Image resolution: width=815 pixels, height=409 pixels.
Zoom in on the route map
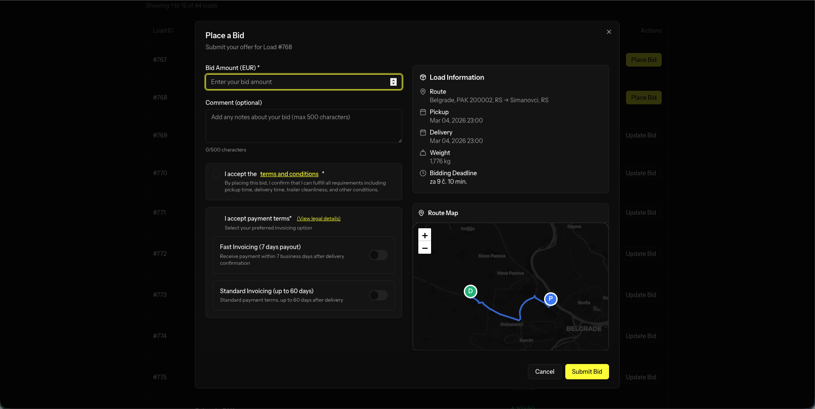point(425,235)
